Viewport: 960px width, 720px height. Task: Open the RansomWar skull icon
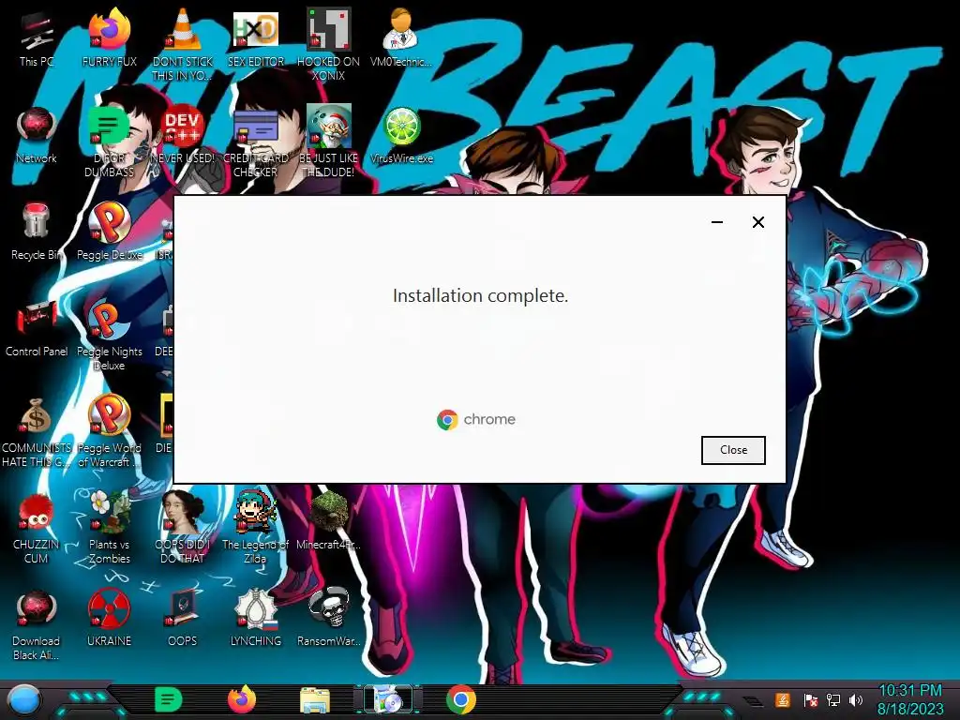click(329, 619)
